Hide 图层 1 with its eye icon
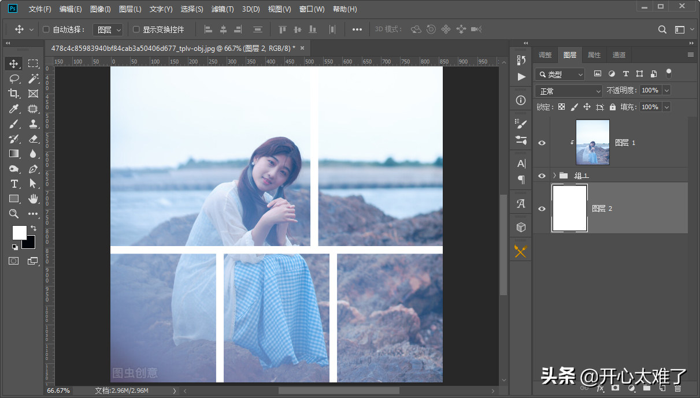Screen dimensions: 700x398 pos(542,143)
